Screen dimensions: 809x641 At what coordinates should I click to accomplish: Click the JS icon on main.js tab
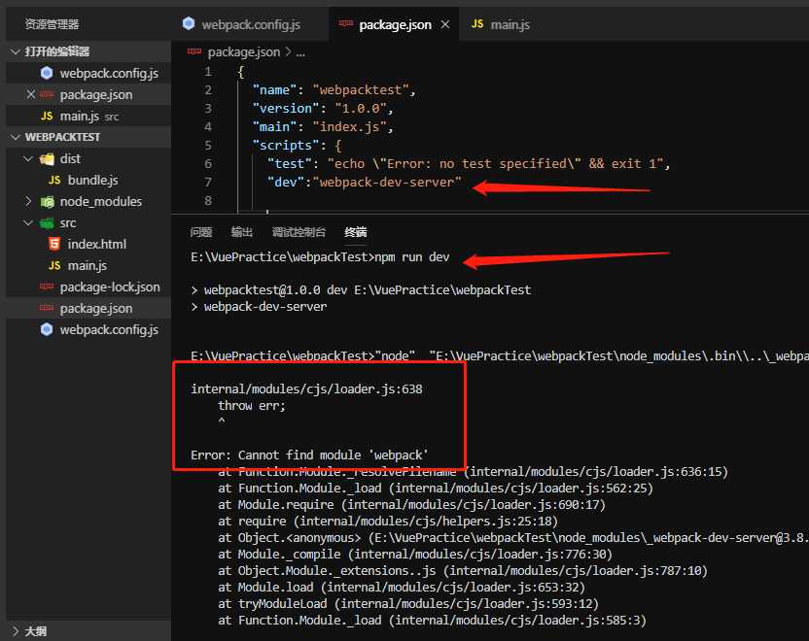[477, 23]
